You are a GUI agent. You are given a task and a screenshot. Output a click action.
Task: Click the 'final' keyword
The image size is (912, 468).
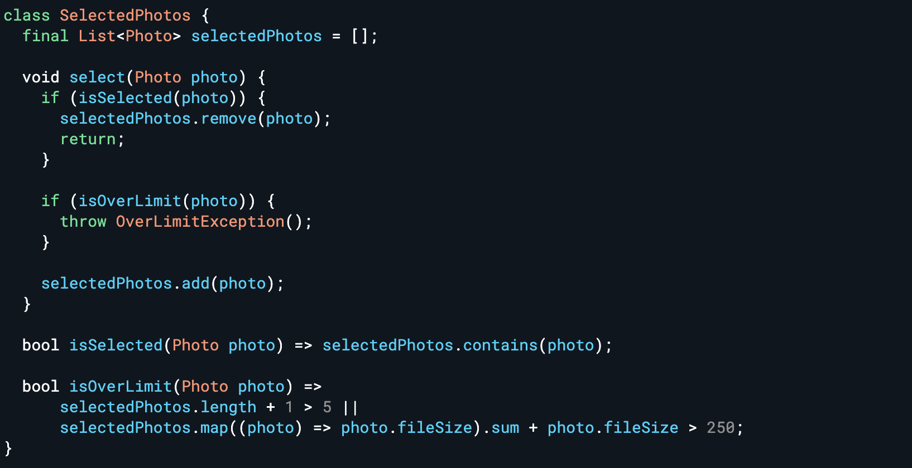(45, 36)
